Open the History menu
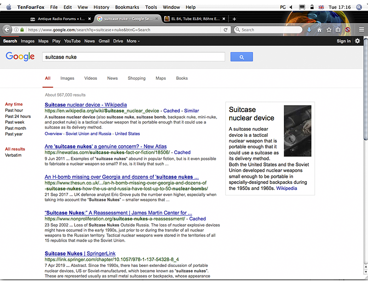368x284 pixels. pos(101,7)
